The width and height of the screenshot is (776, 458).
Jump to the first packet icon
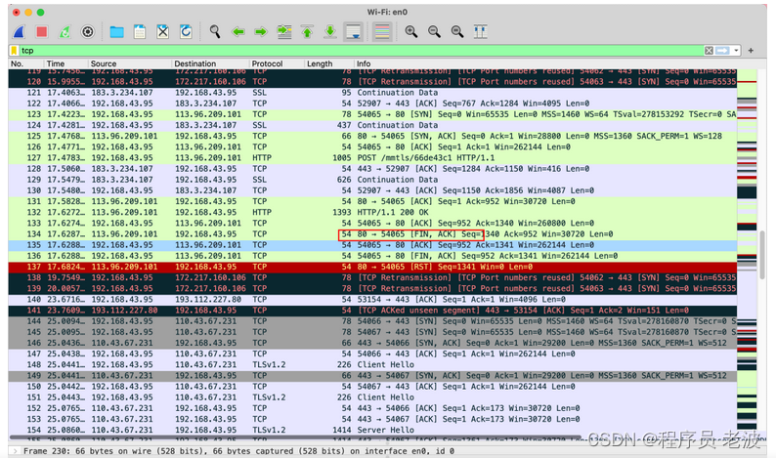[307, 32]
